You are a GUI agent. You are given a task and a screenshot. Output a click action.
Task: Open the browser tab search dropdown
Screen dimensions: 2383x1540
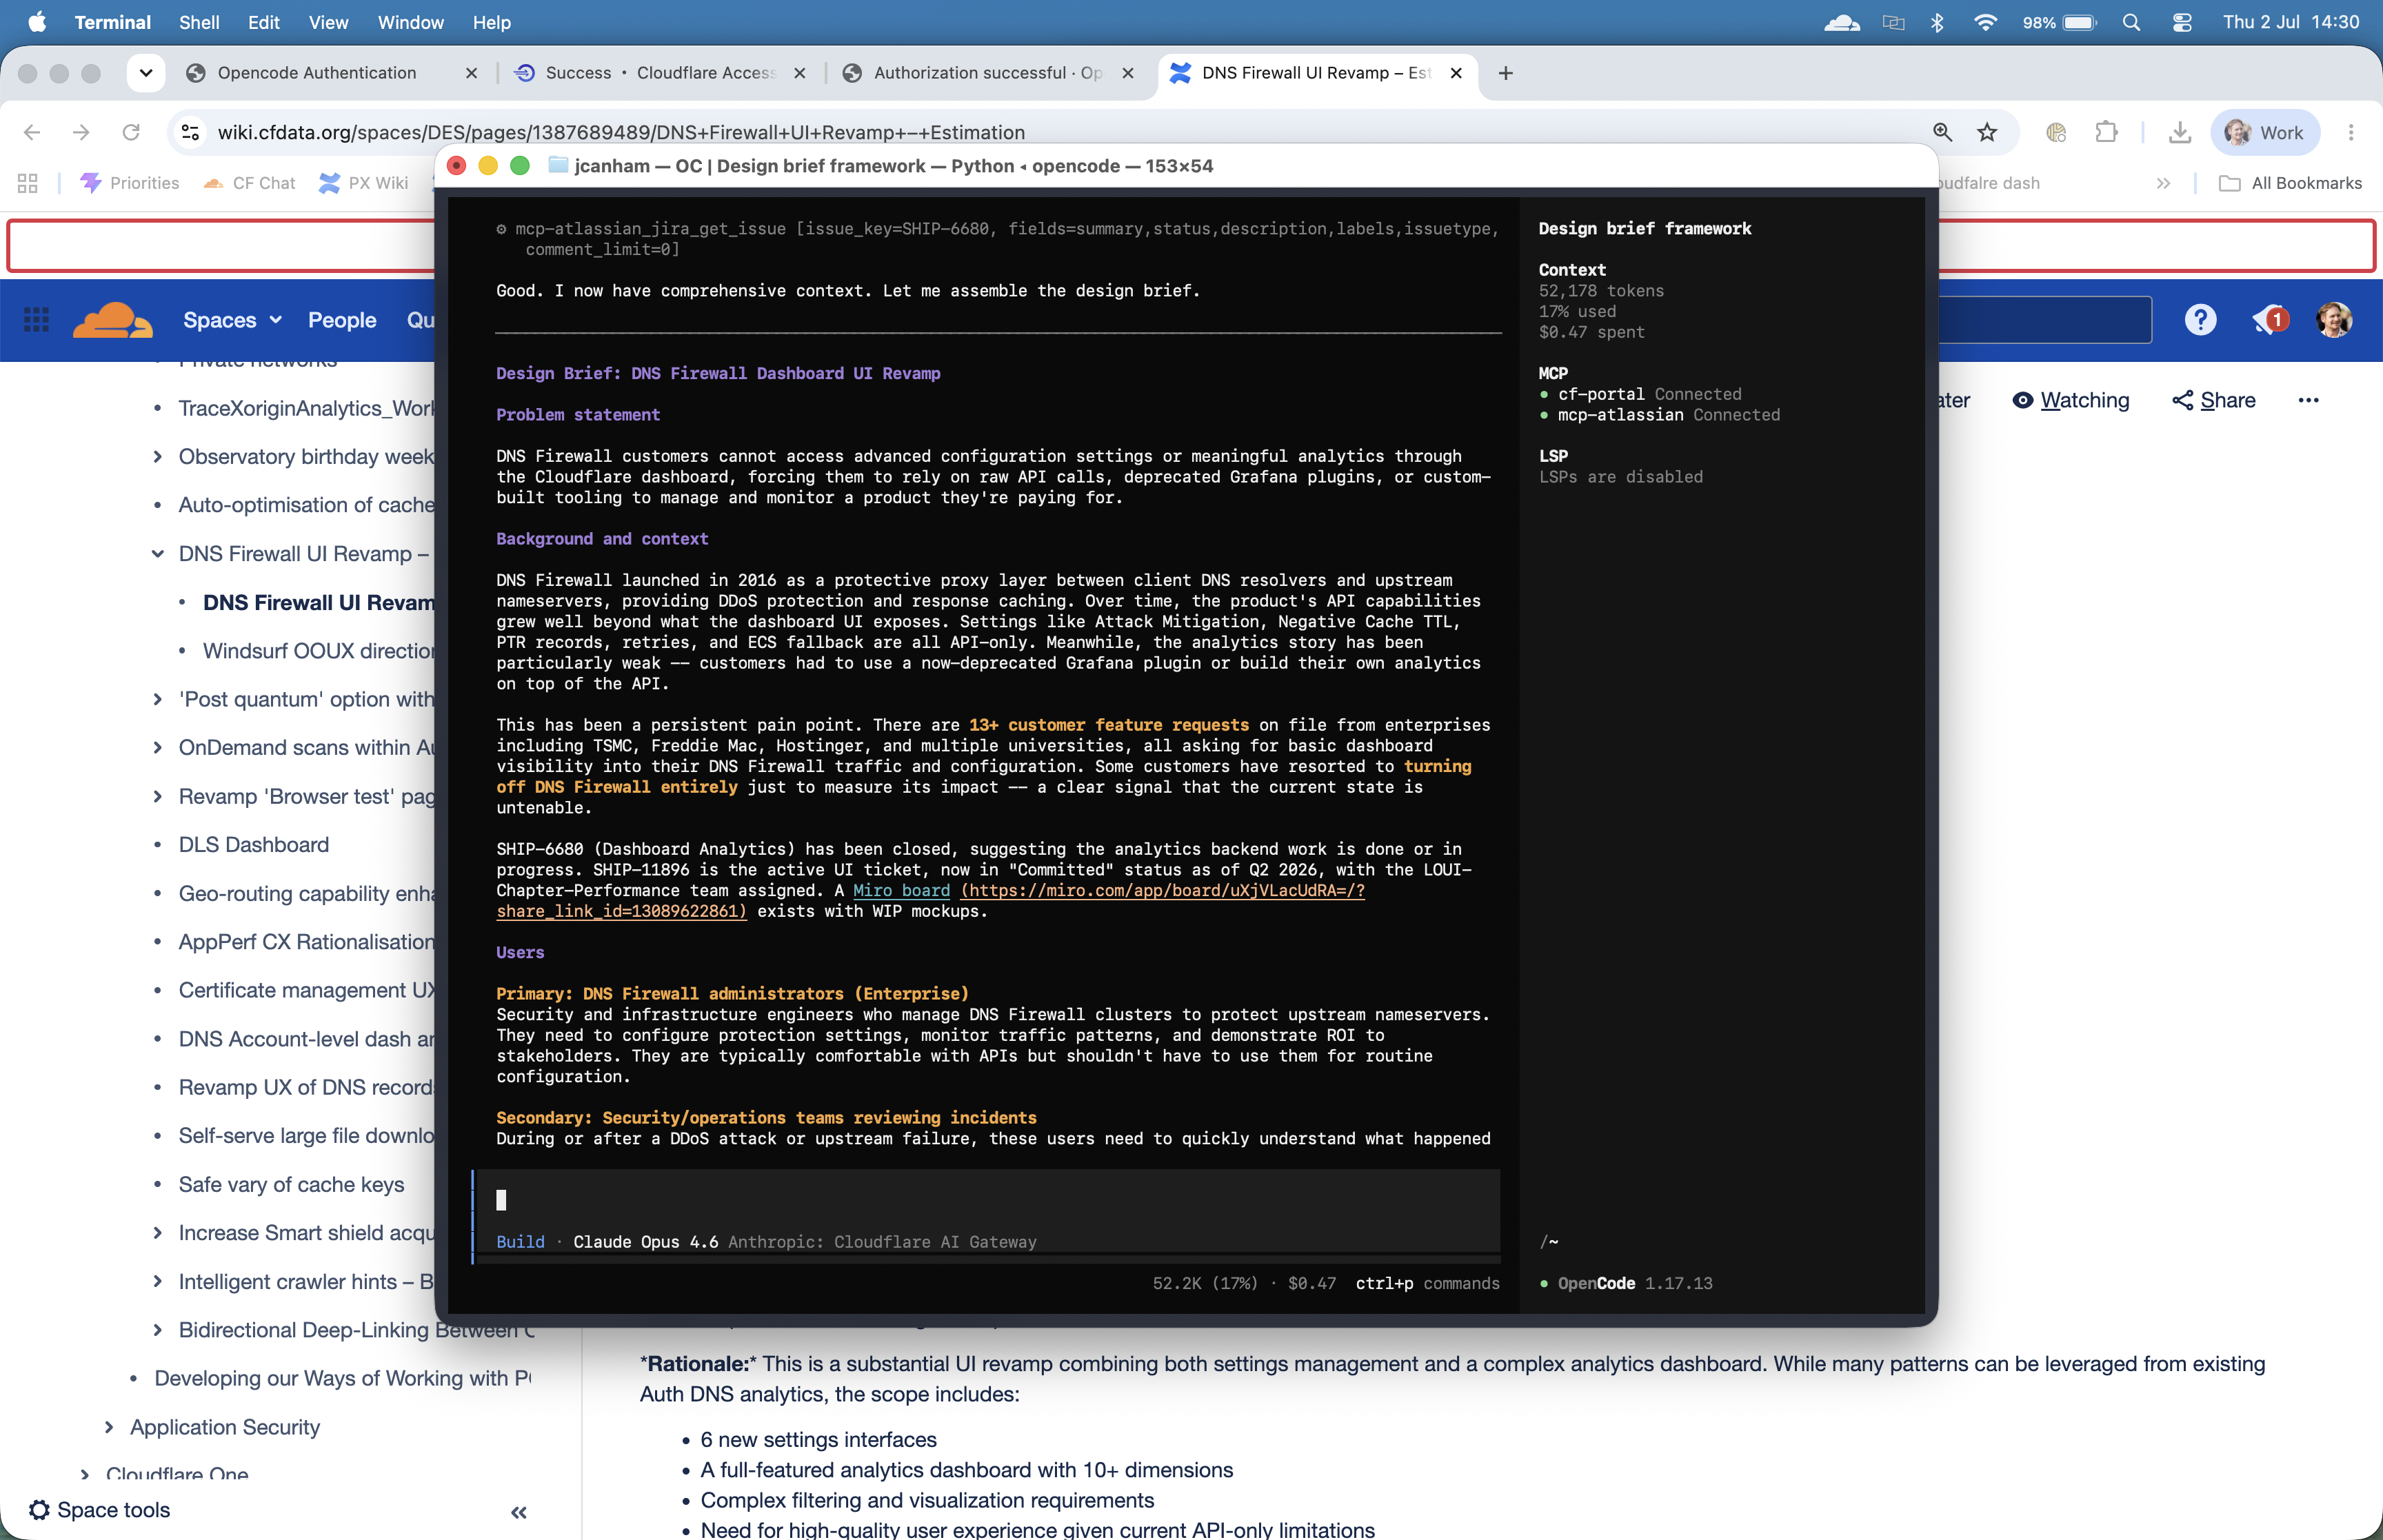(x=146, y=73)
